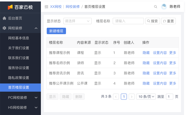Click the 新建楼层 button
186x115 pixels.
coord(56,31)
